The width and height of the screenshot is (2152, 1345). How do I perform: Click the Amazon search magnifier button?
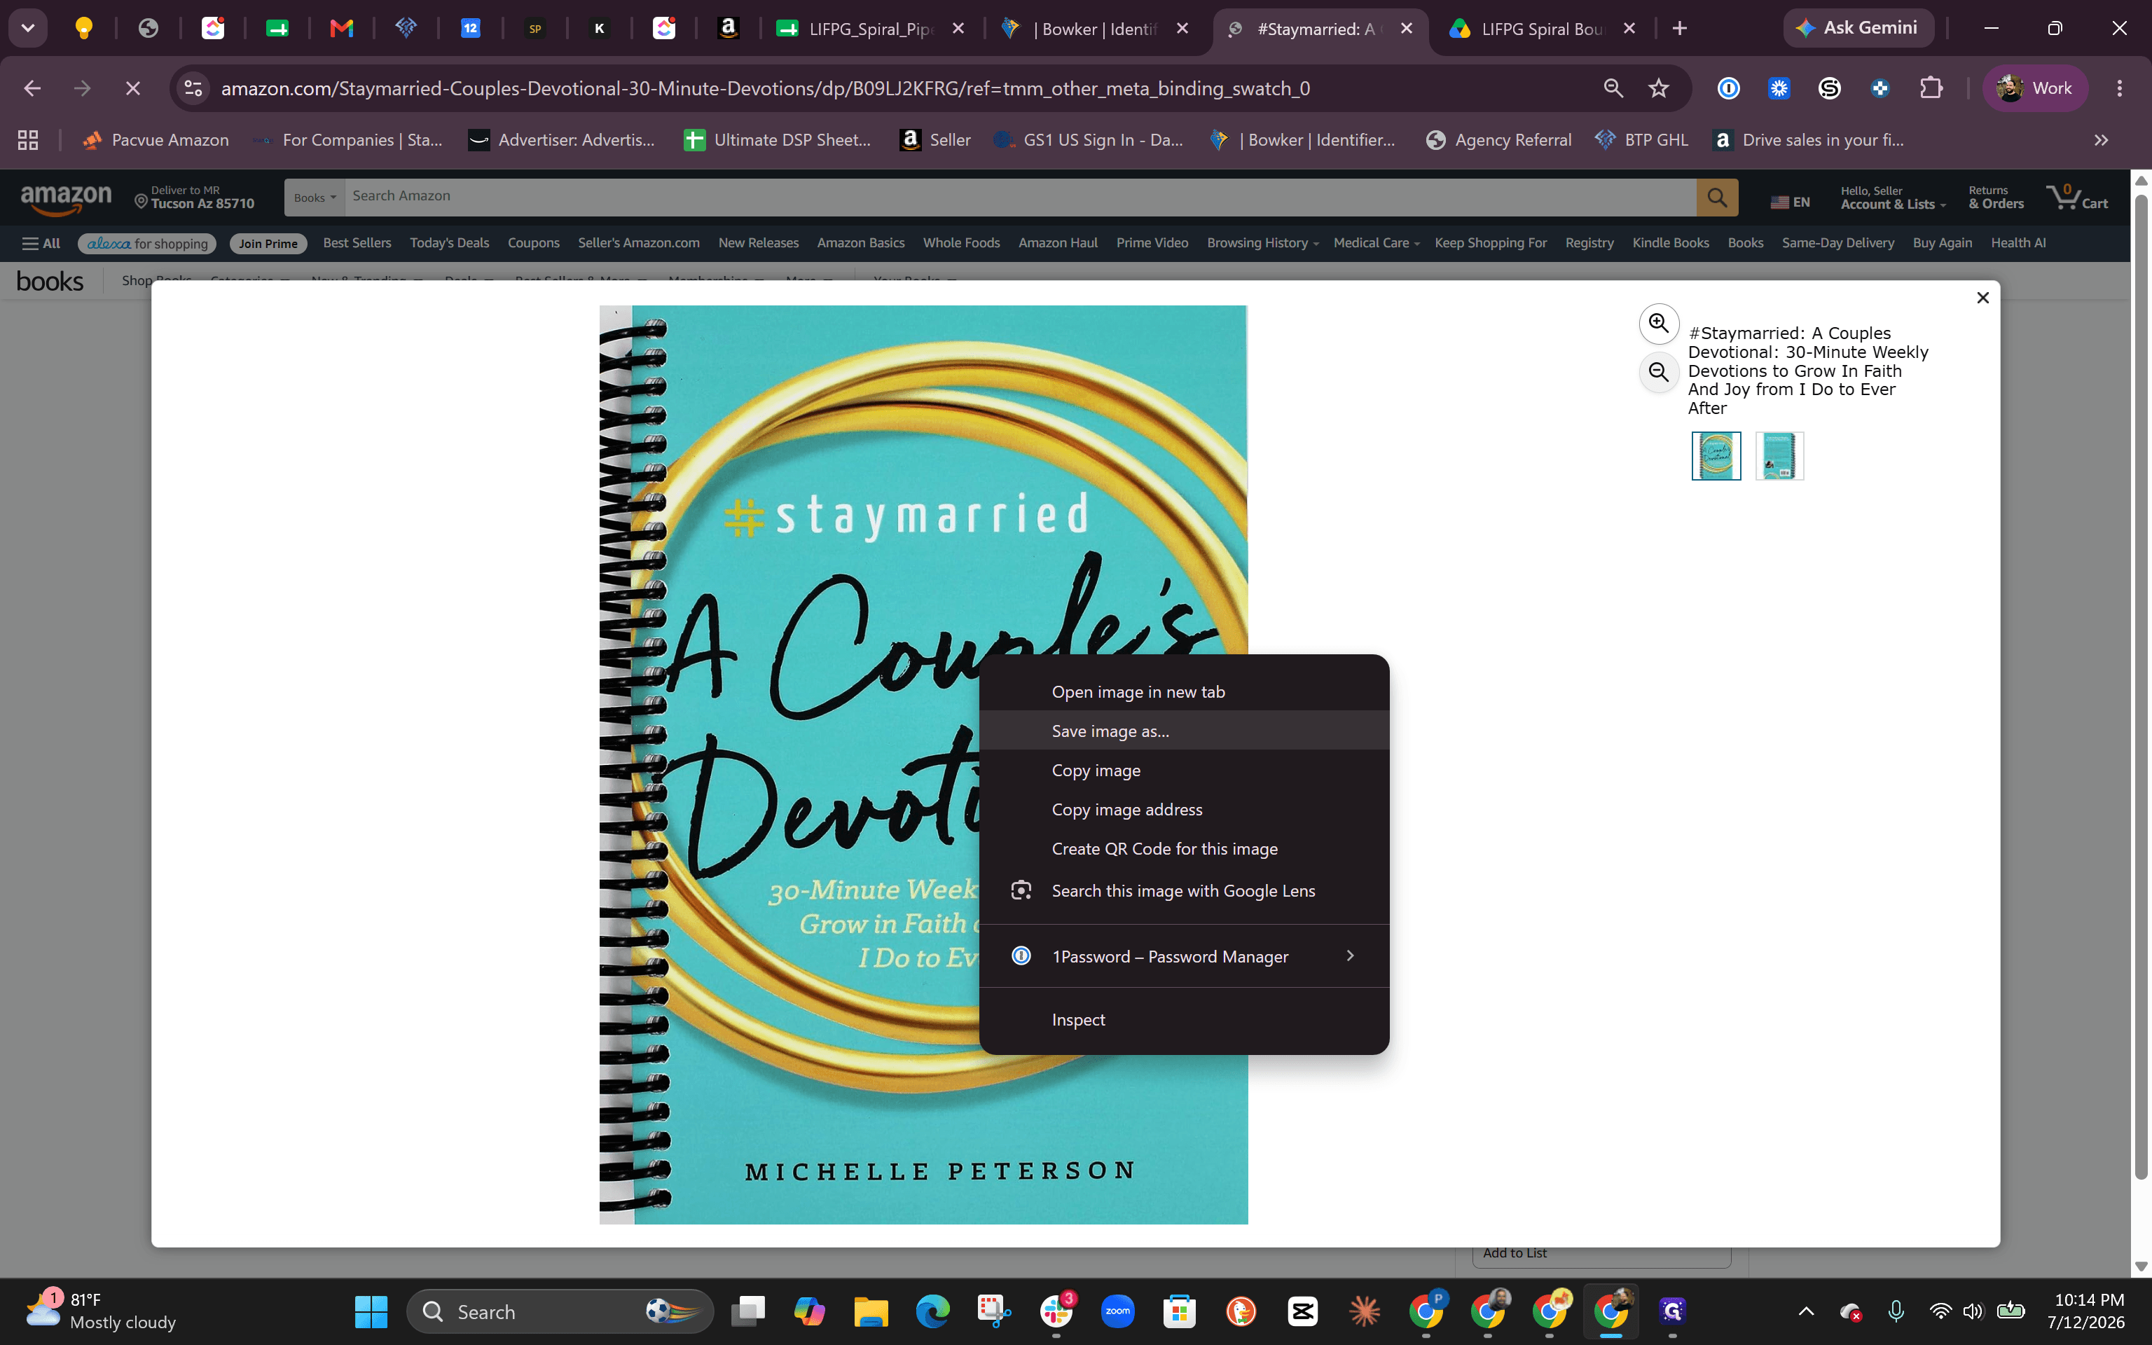pos(1716,197)
